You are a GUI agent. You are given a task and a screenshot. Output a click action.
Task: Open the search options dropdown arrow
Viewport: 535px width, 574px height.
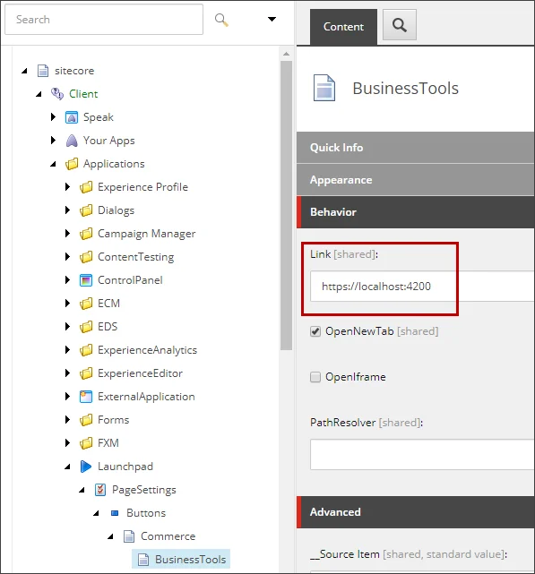272,19
